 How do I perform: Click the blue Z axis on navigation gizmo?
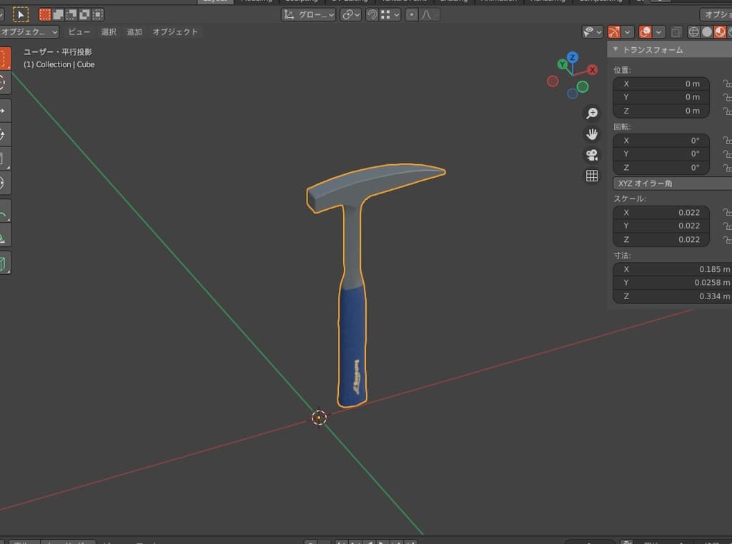pyautogui.click(x=572, y=57)
